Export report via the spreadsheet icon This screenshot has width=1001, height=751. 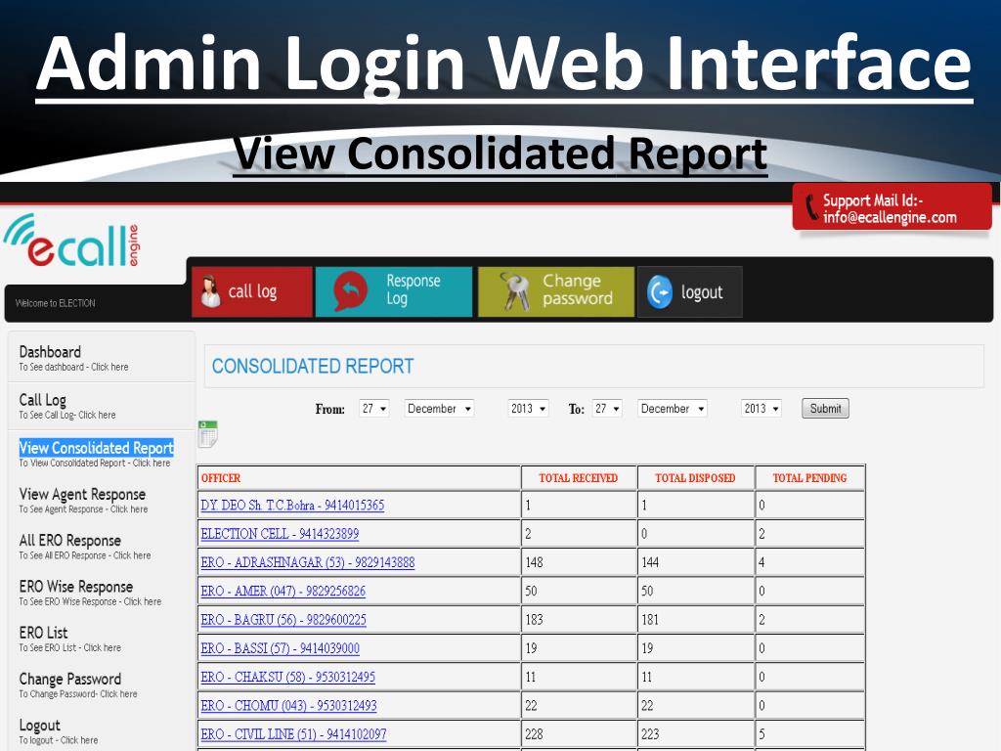(207, 434)
